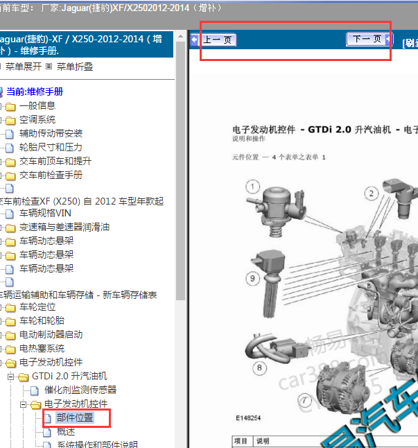Click the tree panel scroll up arrow
Image resolution: width=418 pixels, height=448 pixels.
tap(180, 36)
